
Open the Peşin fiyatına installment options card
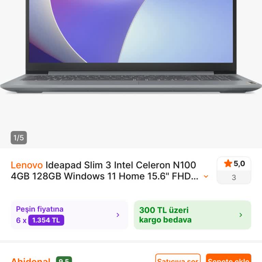[70, 215]
